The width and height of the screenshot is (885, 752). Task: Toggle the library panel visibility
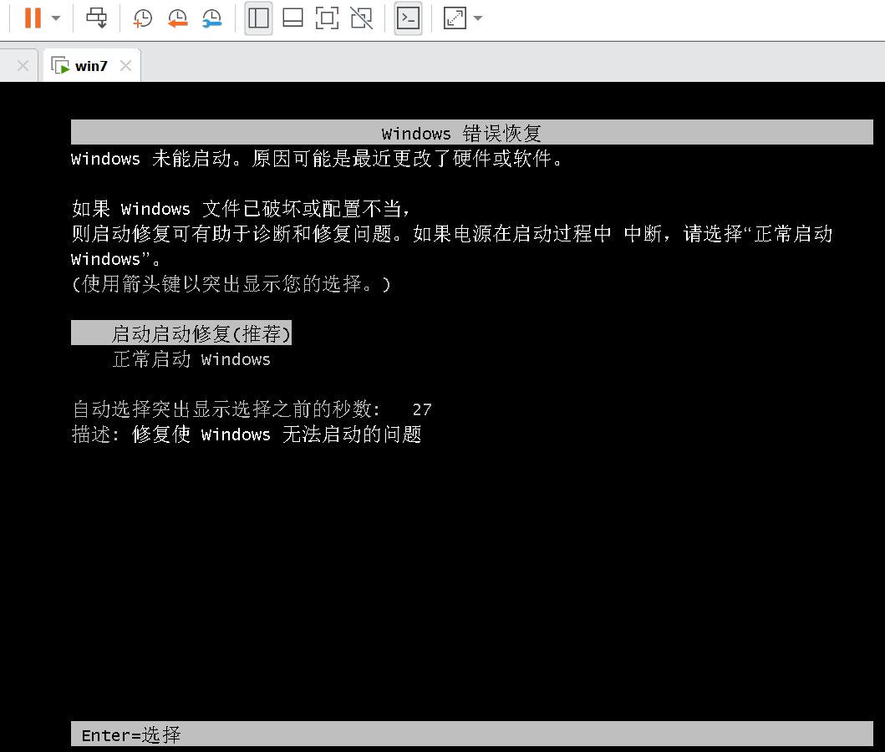[x=257, y=18]
